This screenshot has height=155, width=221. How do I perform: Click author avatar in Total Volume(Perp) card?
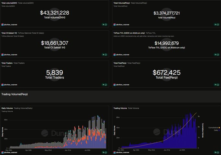(115, 24)
